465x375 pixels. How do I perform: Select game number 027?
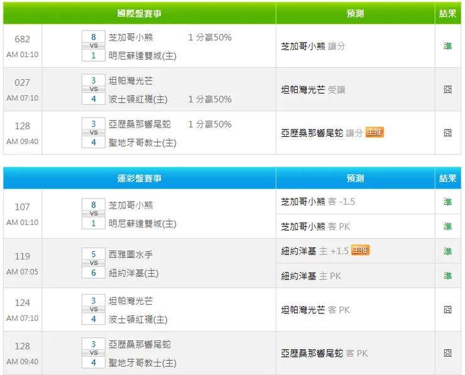point(22,82)
